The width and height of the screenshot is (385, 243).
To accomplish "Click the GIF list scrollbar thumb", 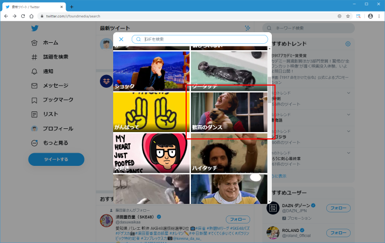I will 269,89.
